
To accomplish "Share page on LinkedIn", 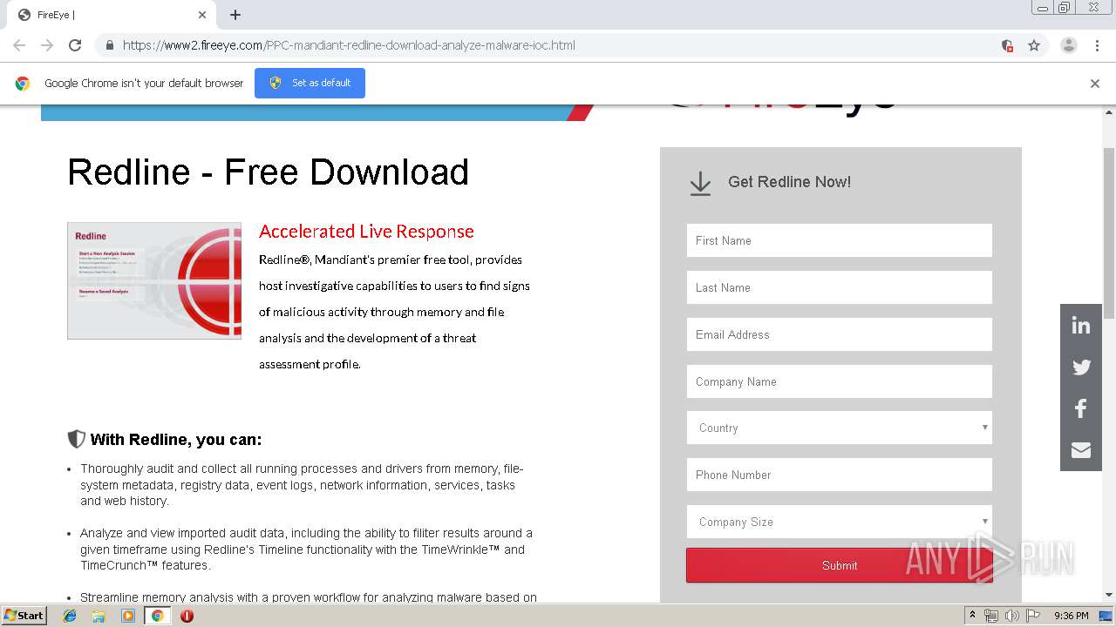I will click(x=1081, y=326).
